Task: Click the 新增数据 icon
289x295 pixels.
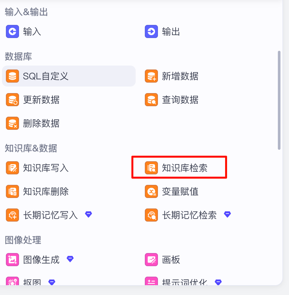Action: pos(151,76)
